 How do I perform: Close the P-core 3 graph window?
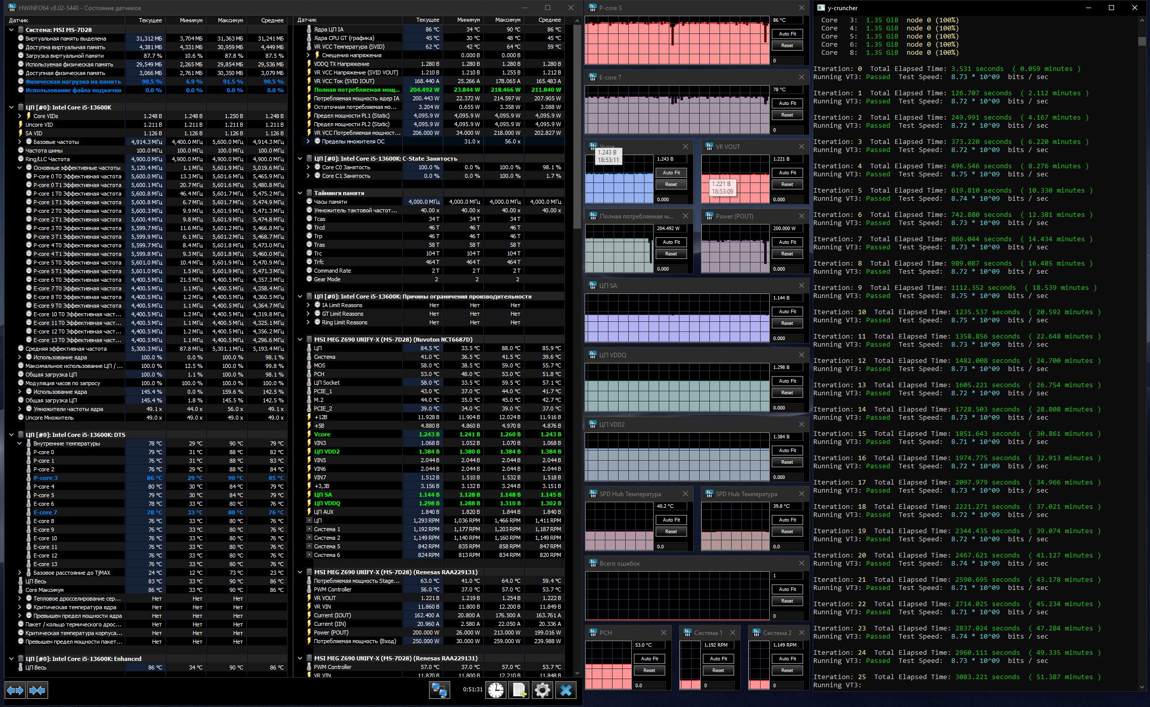coord(802,8)
